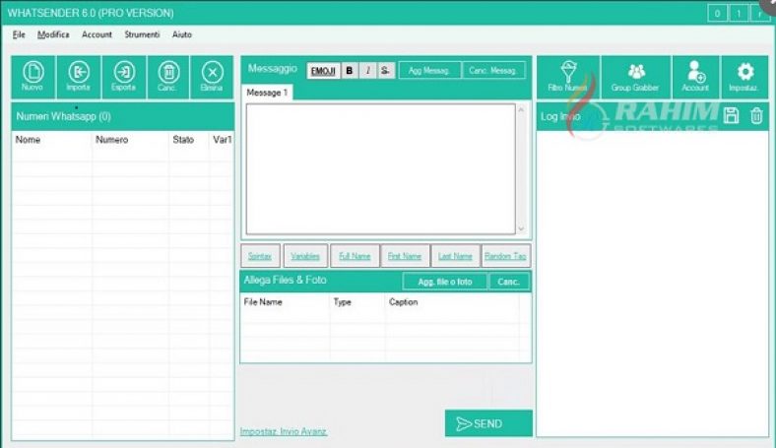Image resolution: width=776 pixels, height=448 pixels.
Task: Click the Numeri Whatsapp (0) panel title
Action: pos(63,116)
